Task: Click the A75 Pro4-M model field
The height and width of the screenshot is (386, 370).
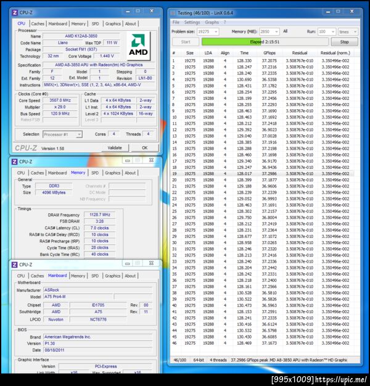Action: pos(78,297)
